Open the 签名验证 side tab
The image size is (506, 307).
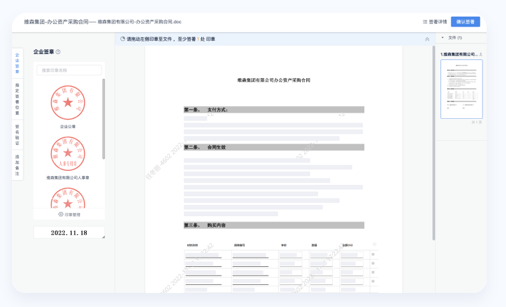17,134
